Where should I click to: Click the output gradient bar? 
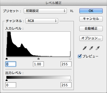pos(38,77)
